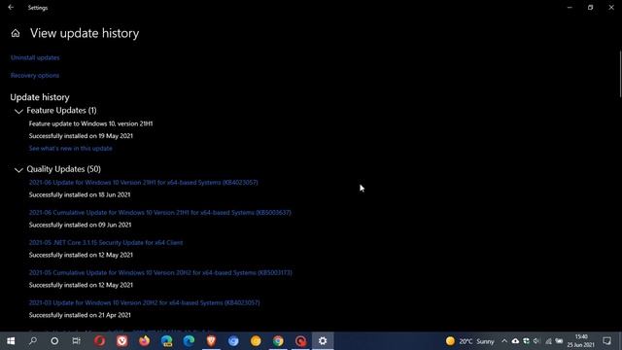Open network signal icon in system tray
Image resolution: width=622 pixels, height=350 pixels.
[548, 341]
